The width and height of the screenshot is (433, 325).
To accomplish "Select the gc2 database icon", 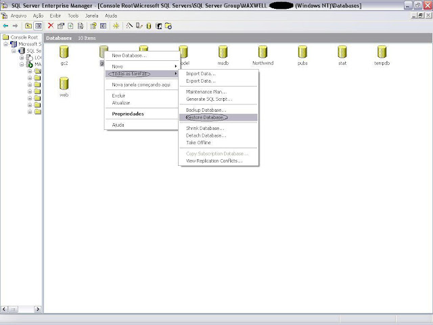I will pyautogui.click(x=64, y=52).
